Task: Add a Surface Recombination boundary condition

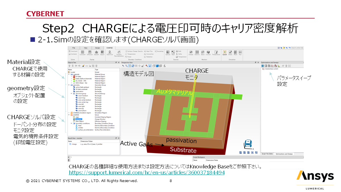Action: (119, 53)
